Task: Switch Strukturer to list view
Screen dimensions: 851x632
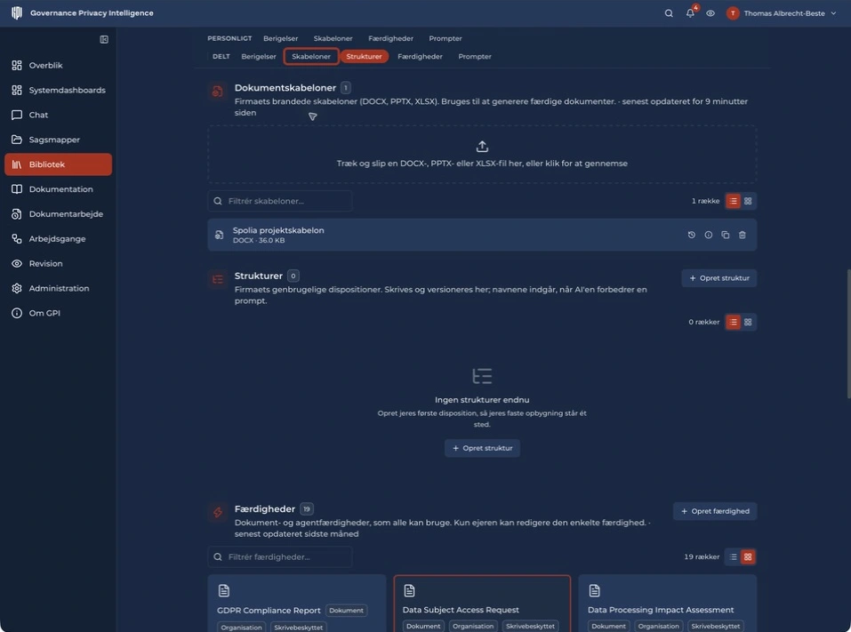Action: click(734, 323)
